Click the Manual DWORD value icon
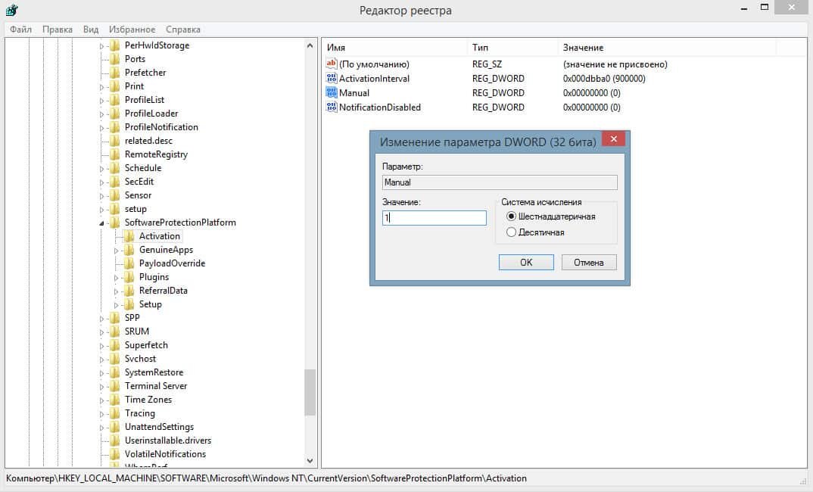This screenshot has width=813, height=492. pos(331,92)
